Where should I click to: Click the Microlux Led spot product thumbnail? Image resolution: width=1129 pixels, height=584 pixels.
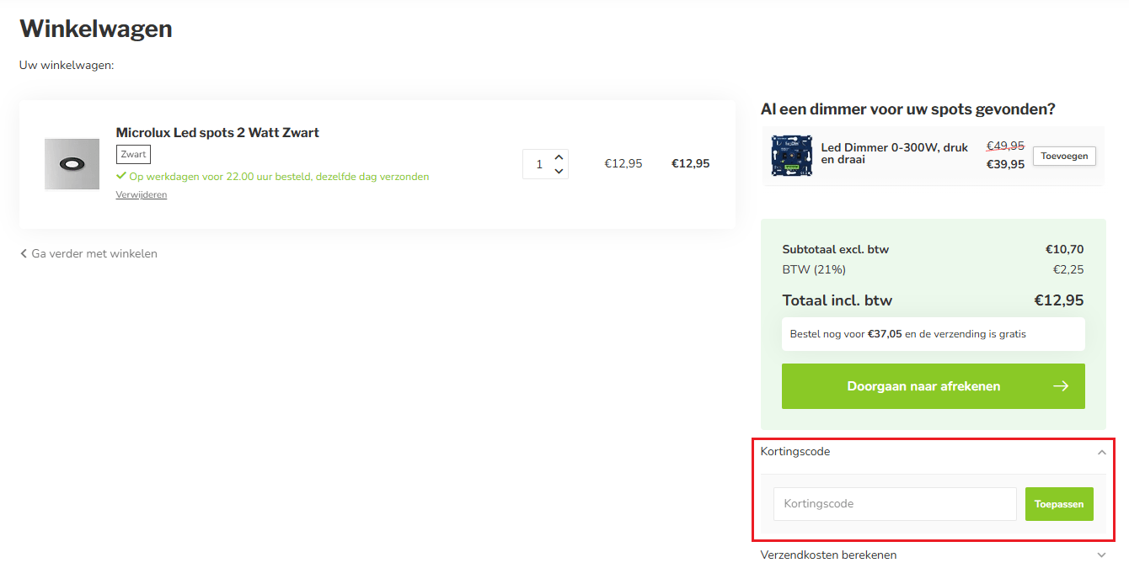tap(72, 164)
